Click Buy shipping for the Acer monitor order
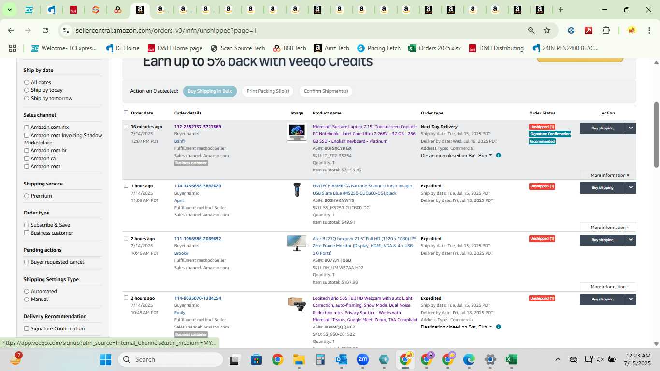 click(602, 240)
